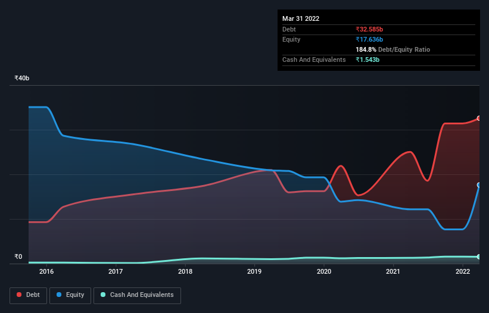The image size is (489, 313).
Task: Click the ₹32.585b debt value
Action: pyautogui.click(x=369, y=29)
